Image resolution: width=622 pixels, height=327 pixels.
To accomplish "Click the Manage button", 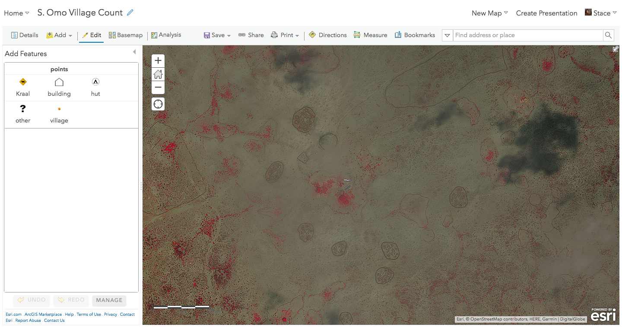I will point(109,300).
